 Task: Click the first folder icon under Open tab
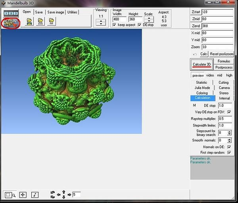point(29,22)
